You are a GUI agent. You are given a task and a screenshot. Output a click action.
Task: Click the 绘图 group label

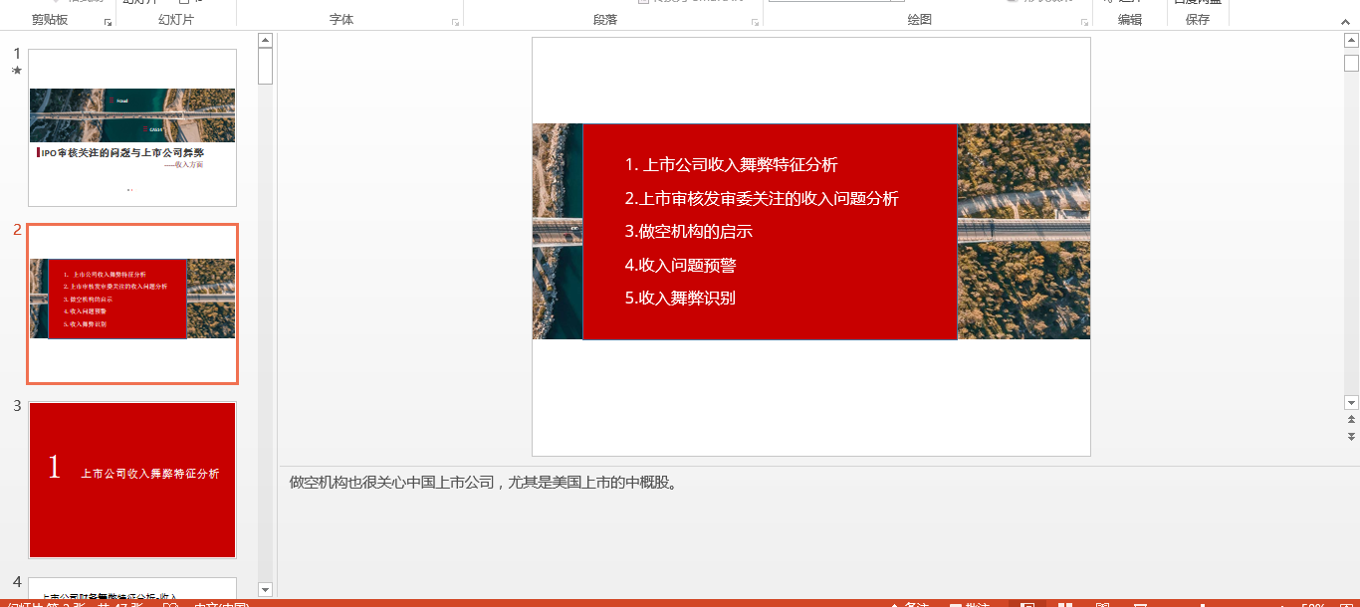[x=920, y=20]
